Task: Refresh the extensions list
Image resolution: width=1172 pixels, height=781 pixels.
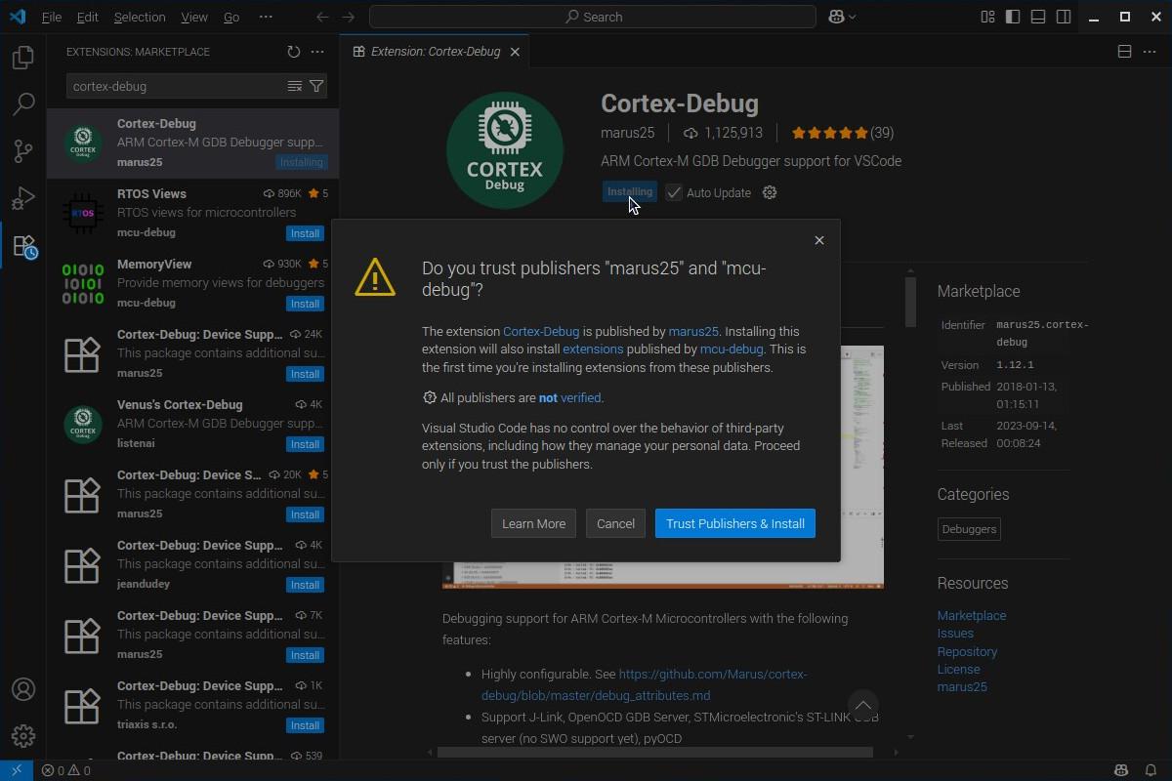Action: pyautogui.click(x=293, y=52)
